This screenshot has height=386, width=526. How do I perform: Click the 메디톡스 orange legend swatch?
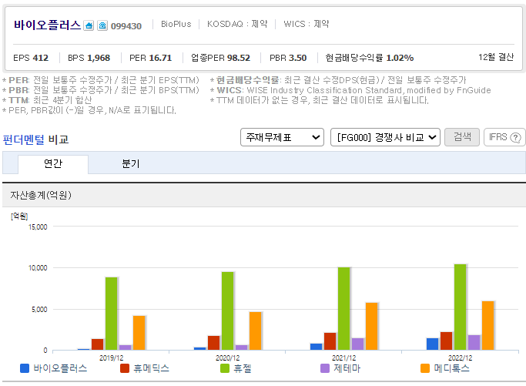[425, 368]
